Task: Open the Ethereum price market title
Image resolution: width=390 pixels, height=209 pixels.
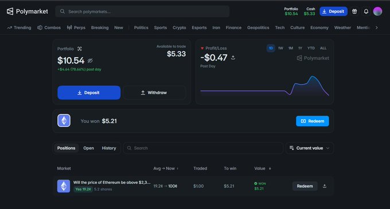Action: tap(112, 183)
